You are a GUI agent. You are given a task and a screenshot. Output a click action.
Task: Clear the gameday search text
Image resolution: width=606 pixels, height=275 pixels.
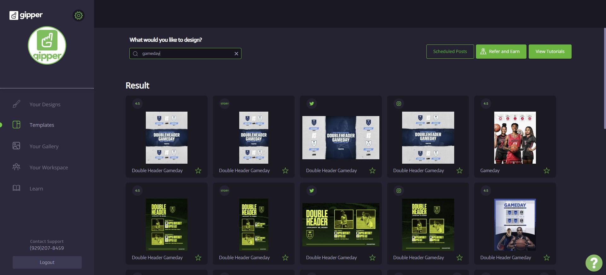pos(236,54)
